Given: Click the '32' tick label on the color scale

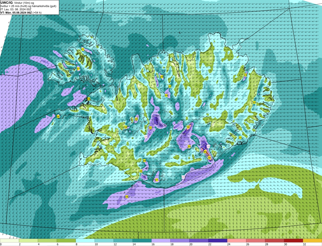Looking at the screenshot, I should pyautogui.click(x=304, y=244).
